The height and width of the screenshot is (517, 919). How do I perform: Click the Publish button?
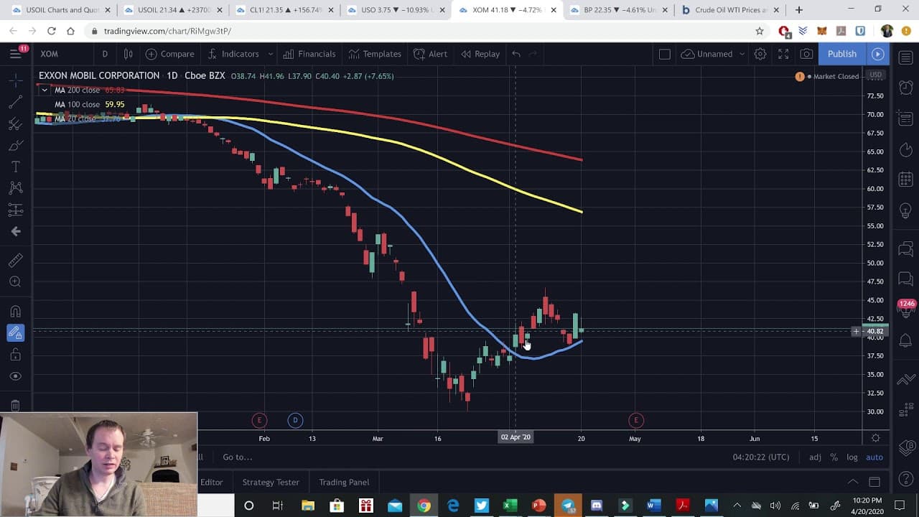(842, 54)
